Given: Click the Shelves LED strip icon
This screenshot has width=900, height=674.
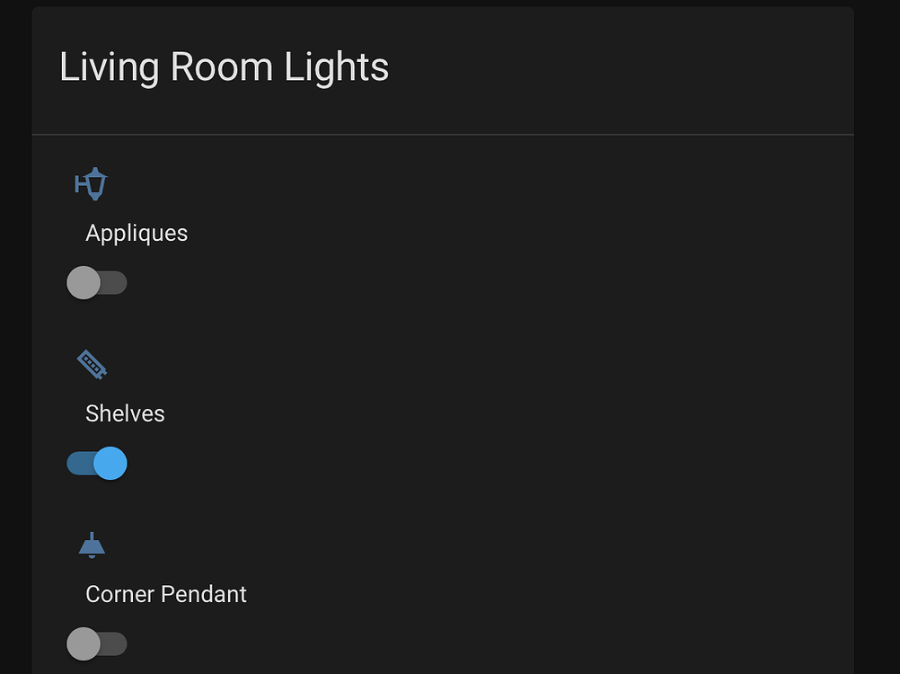Looking at the screenshot, I should pyautogui.click(x=92, y=364).
